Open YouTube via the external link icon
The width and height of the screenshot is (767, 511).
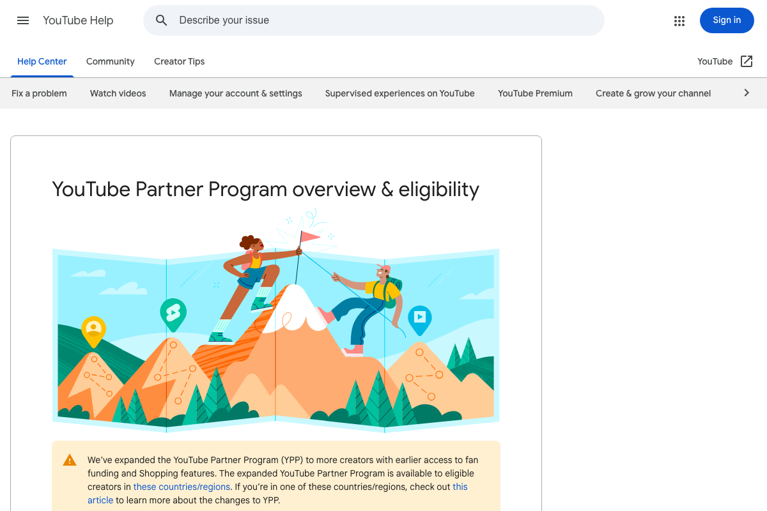click(x=746, y=61)
